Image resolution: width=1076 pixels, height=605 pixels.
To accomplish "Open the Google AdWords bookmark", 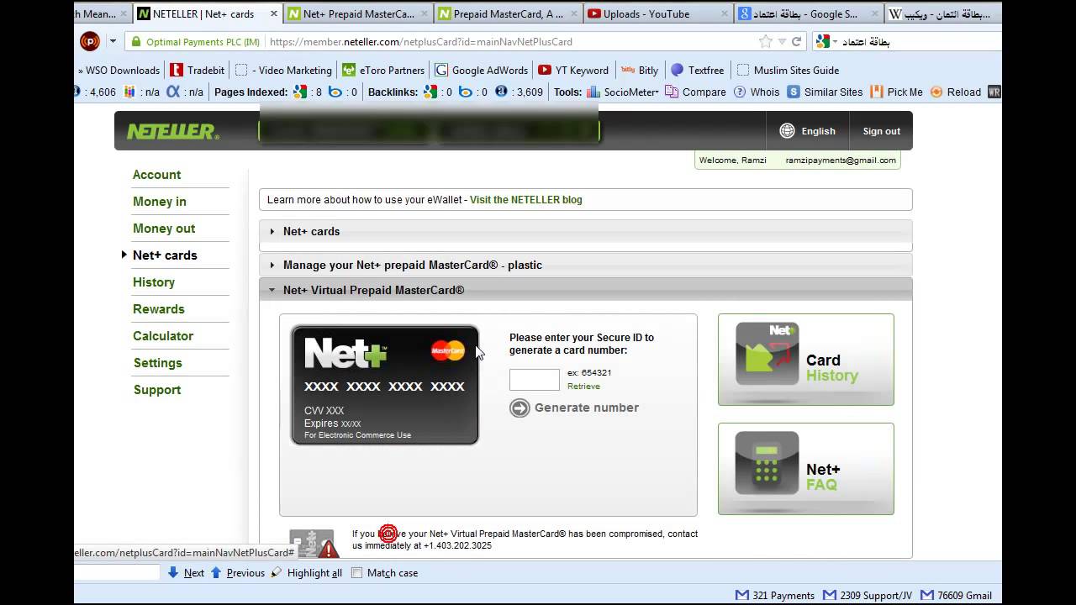I will coord(482,71).
